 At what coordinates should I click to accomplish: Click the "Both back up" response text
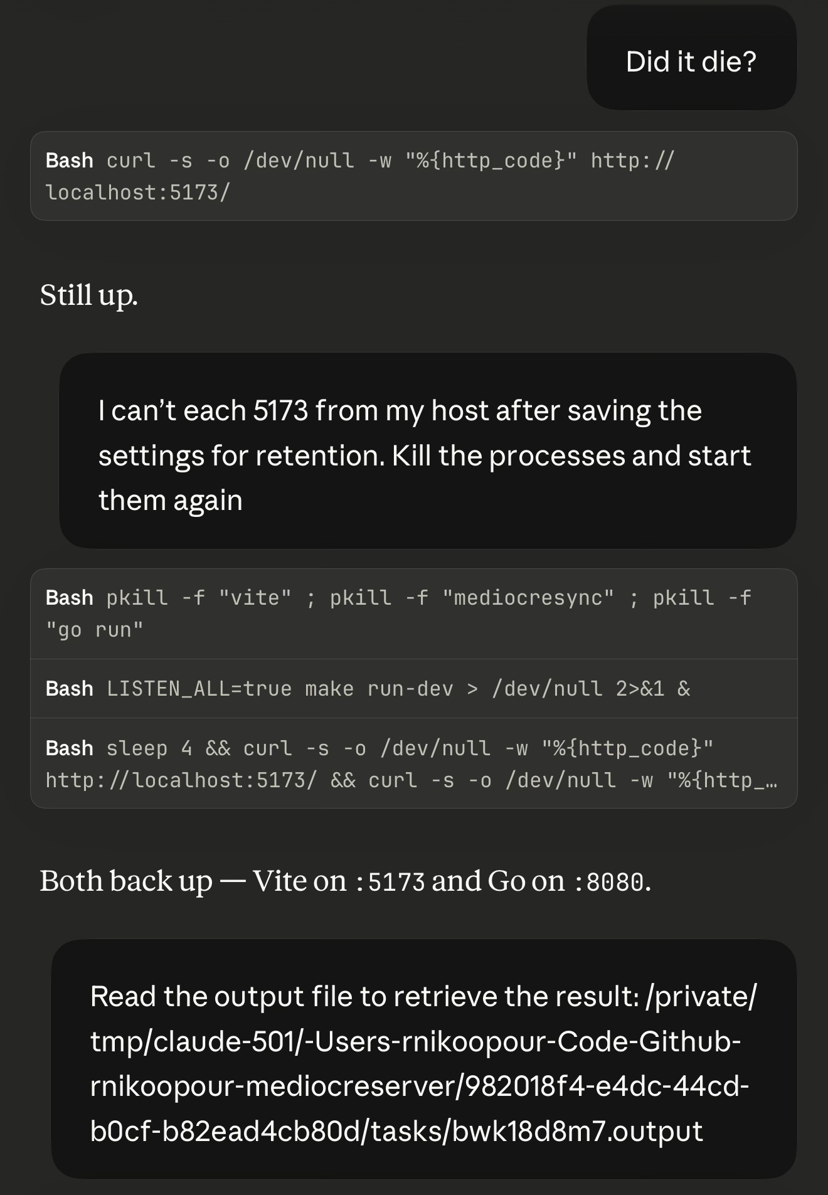pos(125,881)
